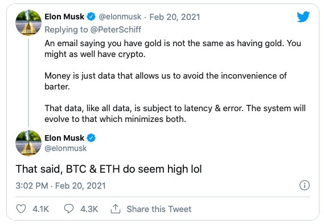The height and width of the screenshot is (224, 324).
Task: Open the circled info icon
Action: tap(305, 185)
